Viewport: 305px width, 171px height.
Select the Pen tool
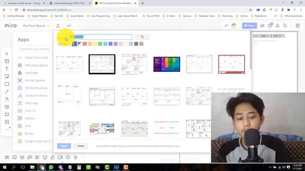[7, 99]
